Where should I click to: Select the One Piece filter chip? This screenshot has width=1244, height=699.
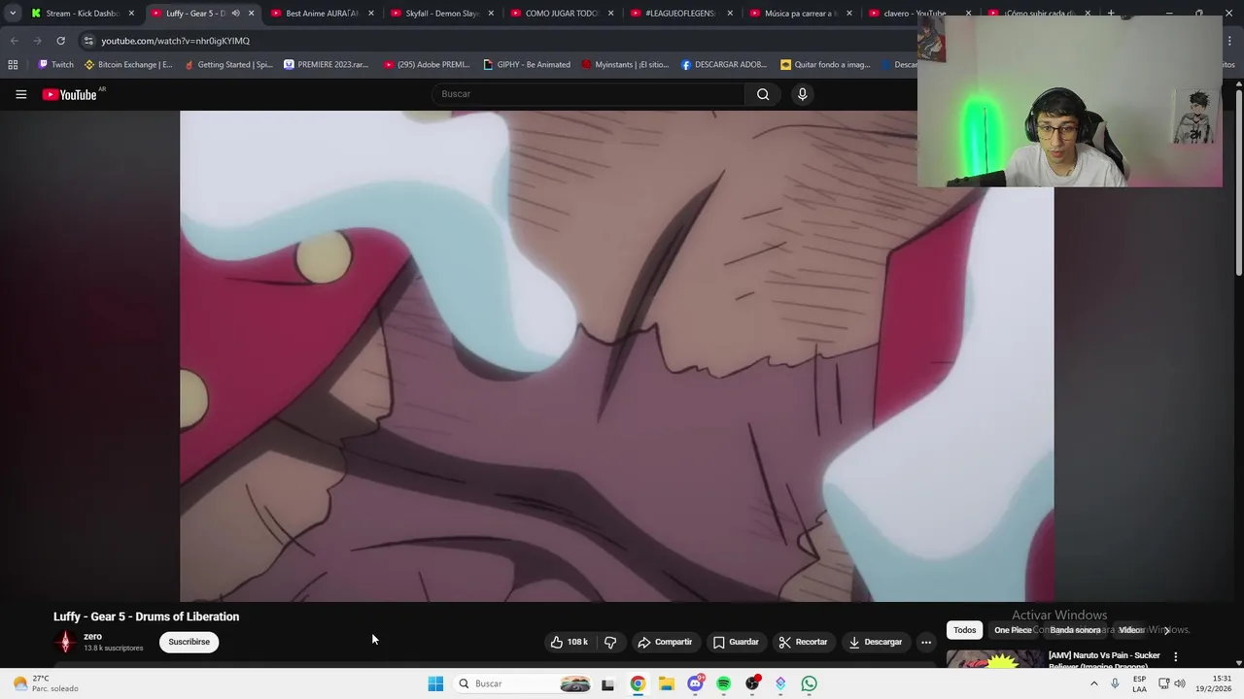tap(1013, 630)
